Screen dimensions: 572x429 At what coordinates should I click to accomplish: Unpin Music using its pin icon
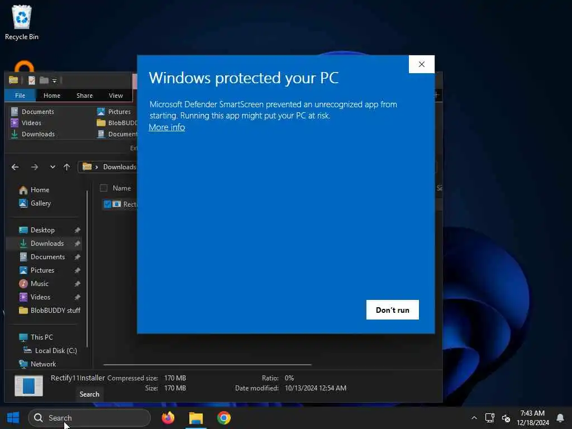tap(77, 284)
